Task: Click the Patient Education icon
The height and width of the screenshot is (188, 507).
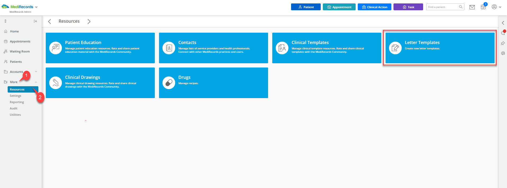Action: pyautogui.click(x=56, y=48)
